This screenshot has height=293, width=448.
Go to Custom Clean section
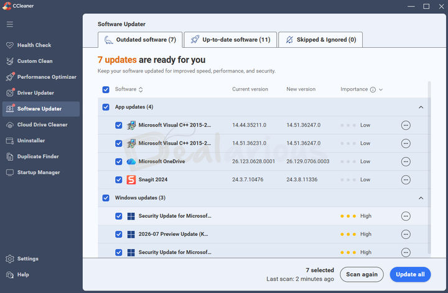point(41,61)
